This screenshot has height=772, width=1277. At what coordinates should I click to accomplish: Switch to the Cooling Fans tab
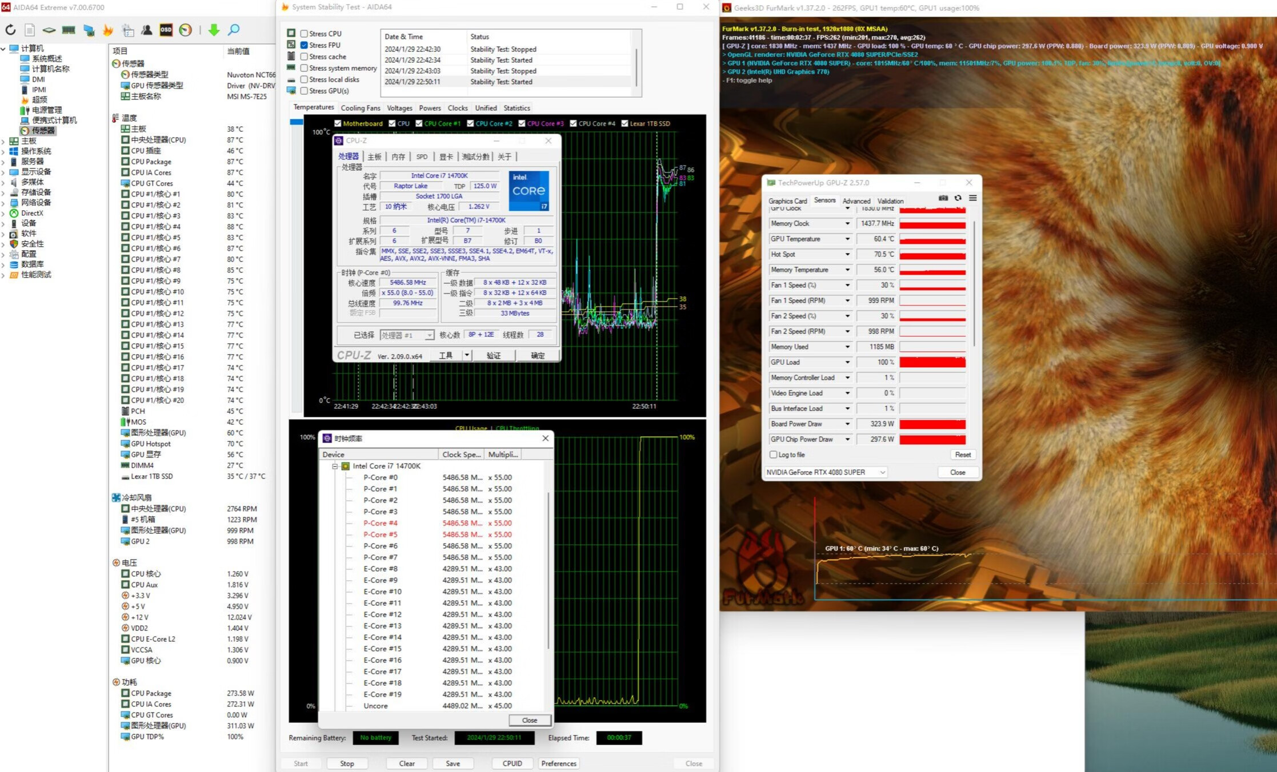click(360, 108)
